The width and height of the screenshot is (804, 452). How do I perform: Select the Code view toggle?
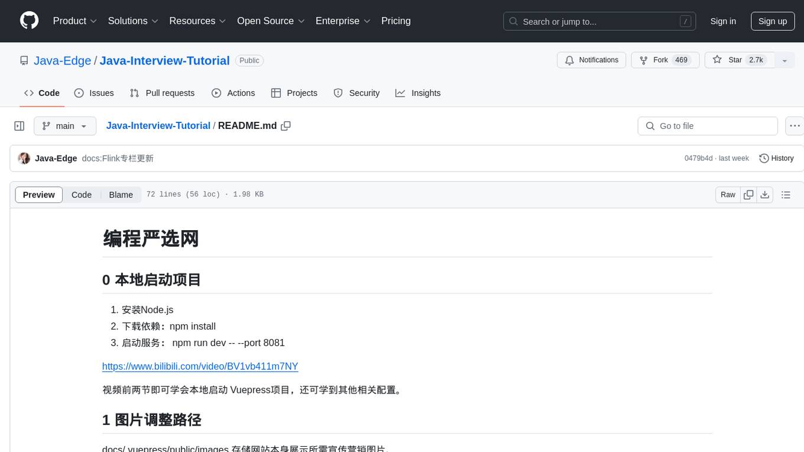pos(82,195)
